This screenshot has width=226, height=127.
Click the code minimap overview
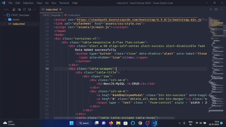coord(215,65)
